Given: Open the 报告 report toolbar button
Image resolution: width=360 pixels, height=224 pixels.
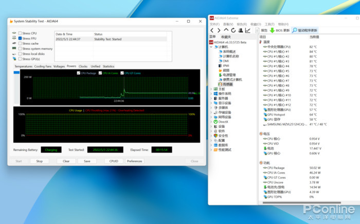Looking at the screenshot, I should pyautogui.click(x=261, y=30).
